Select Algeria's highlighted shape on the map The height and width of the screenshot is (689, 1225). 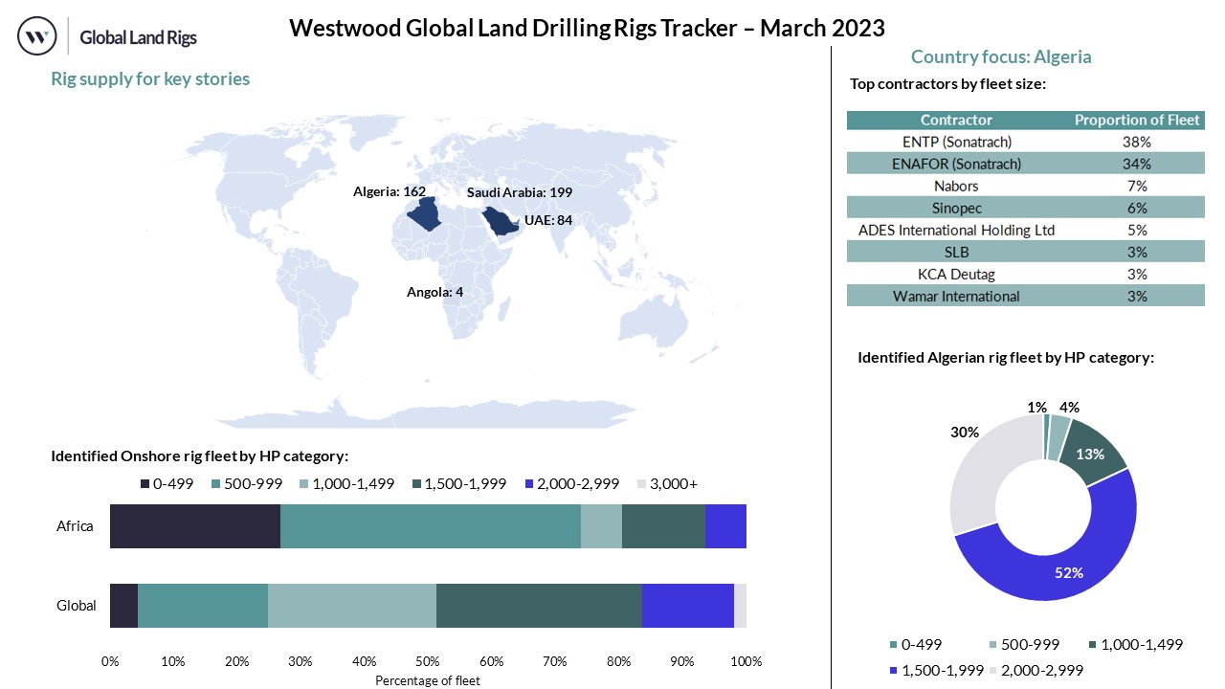424,215
